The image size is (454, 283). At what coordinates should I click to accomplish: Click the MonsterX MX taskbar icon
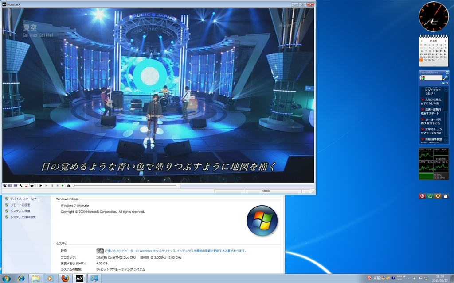(79, 278)
